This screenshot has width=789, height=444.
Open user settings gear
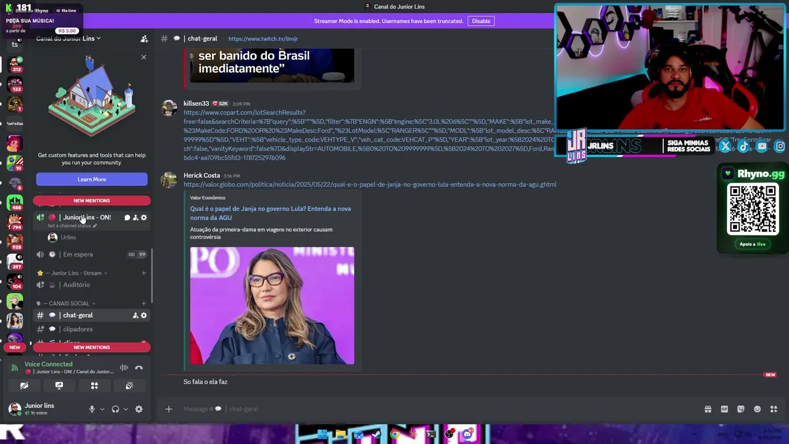[x=139, y=409]
